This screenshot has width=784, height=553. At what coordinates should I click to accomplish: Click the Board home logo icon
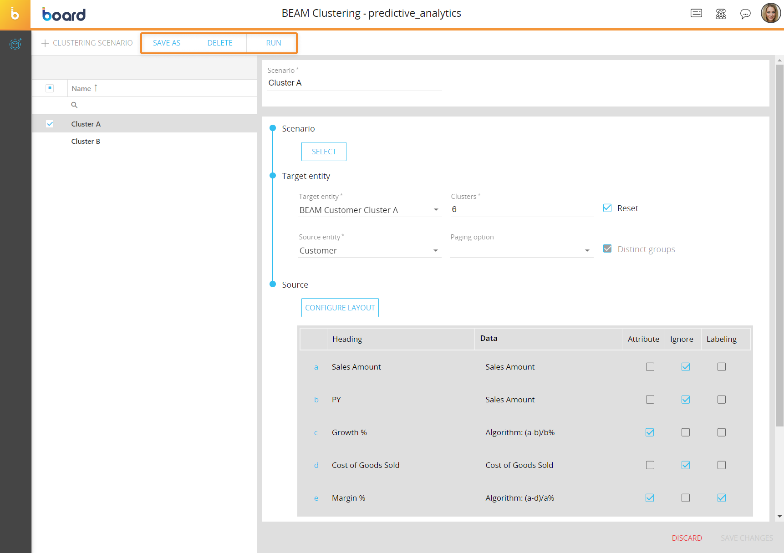coord(15,15)
